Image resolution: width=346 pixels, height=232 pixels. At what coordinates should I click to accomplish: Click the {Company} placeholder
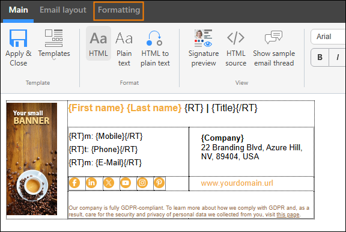(222, 138)
